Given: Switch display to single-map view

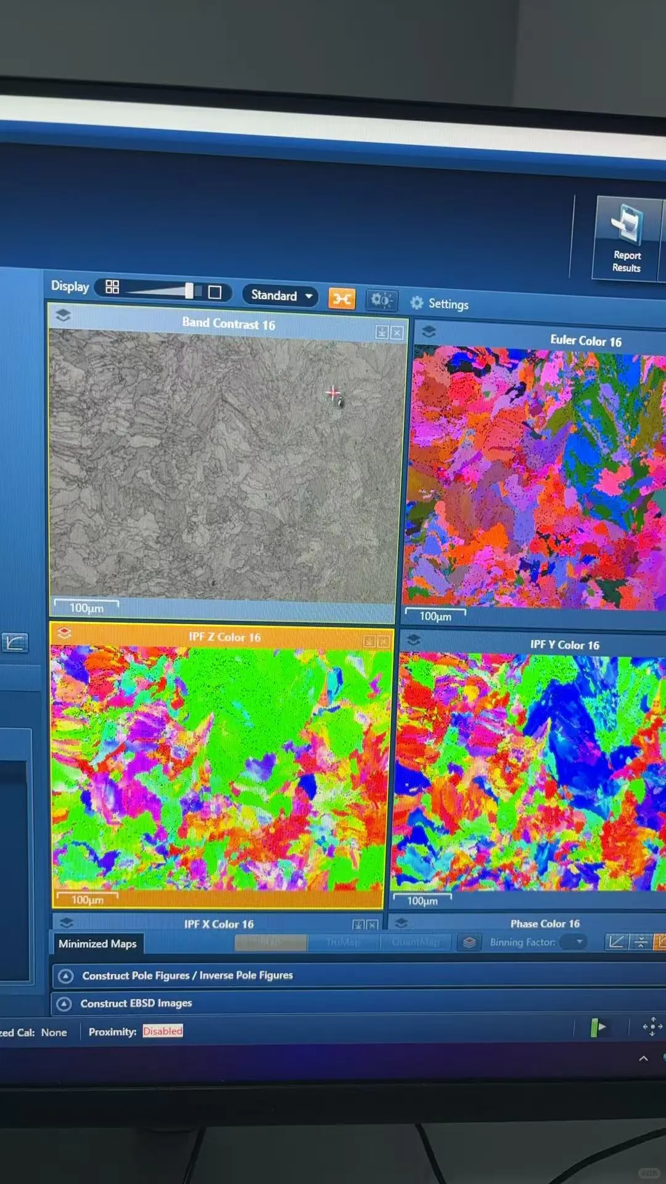Looking at the screenshot, I should pyautogui.click(x=215, y=292).
